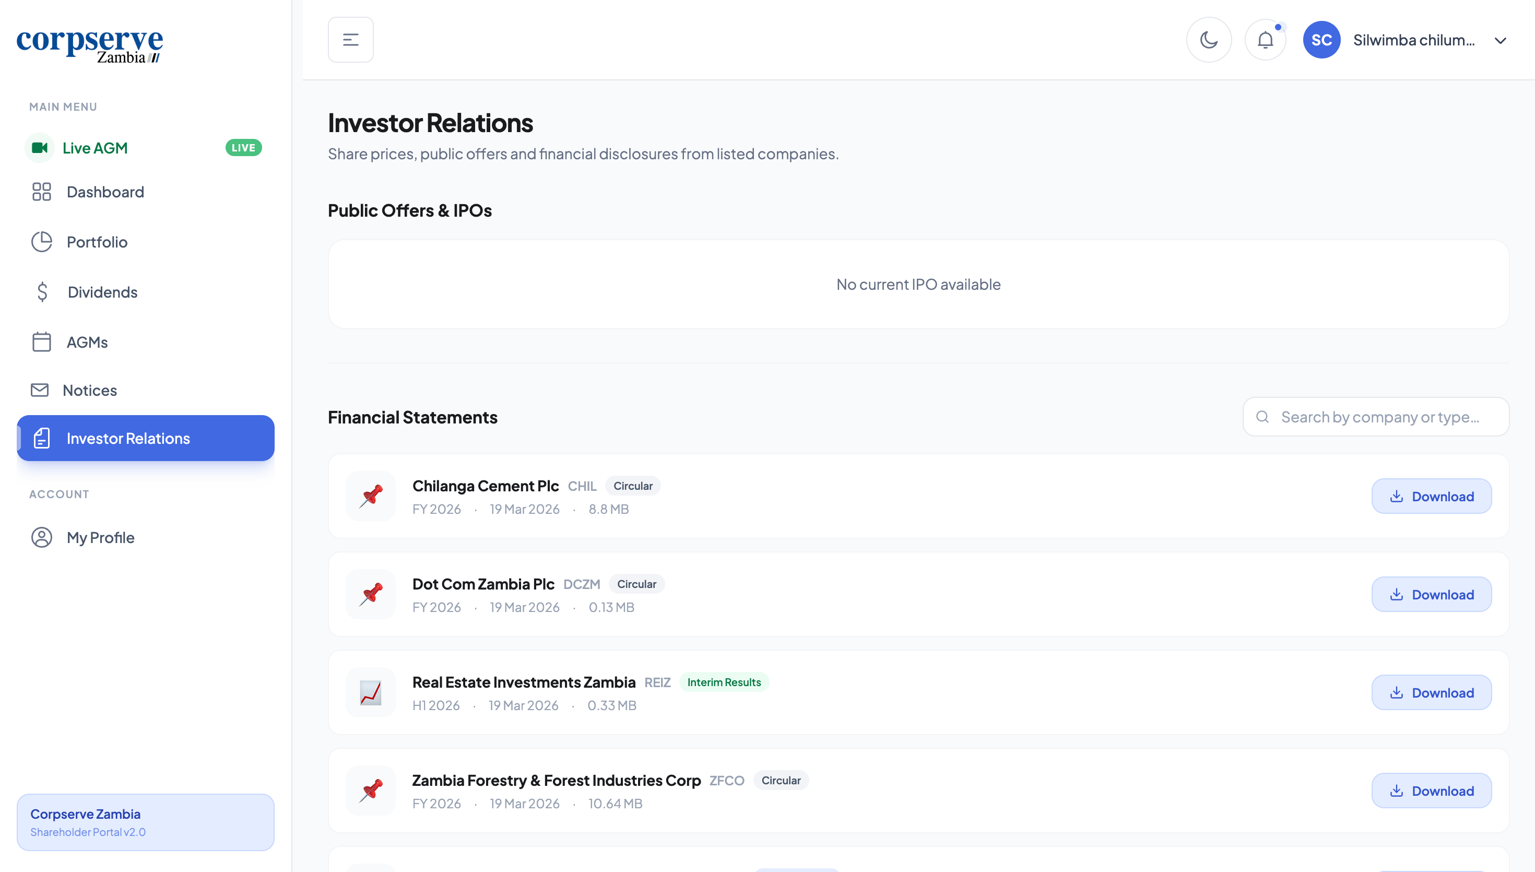The image size is (1535, 872).
Task: Download Real Estate Investments Zambia results
Action: click(x=1431, y=693)
